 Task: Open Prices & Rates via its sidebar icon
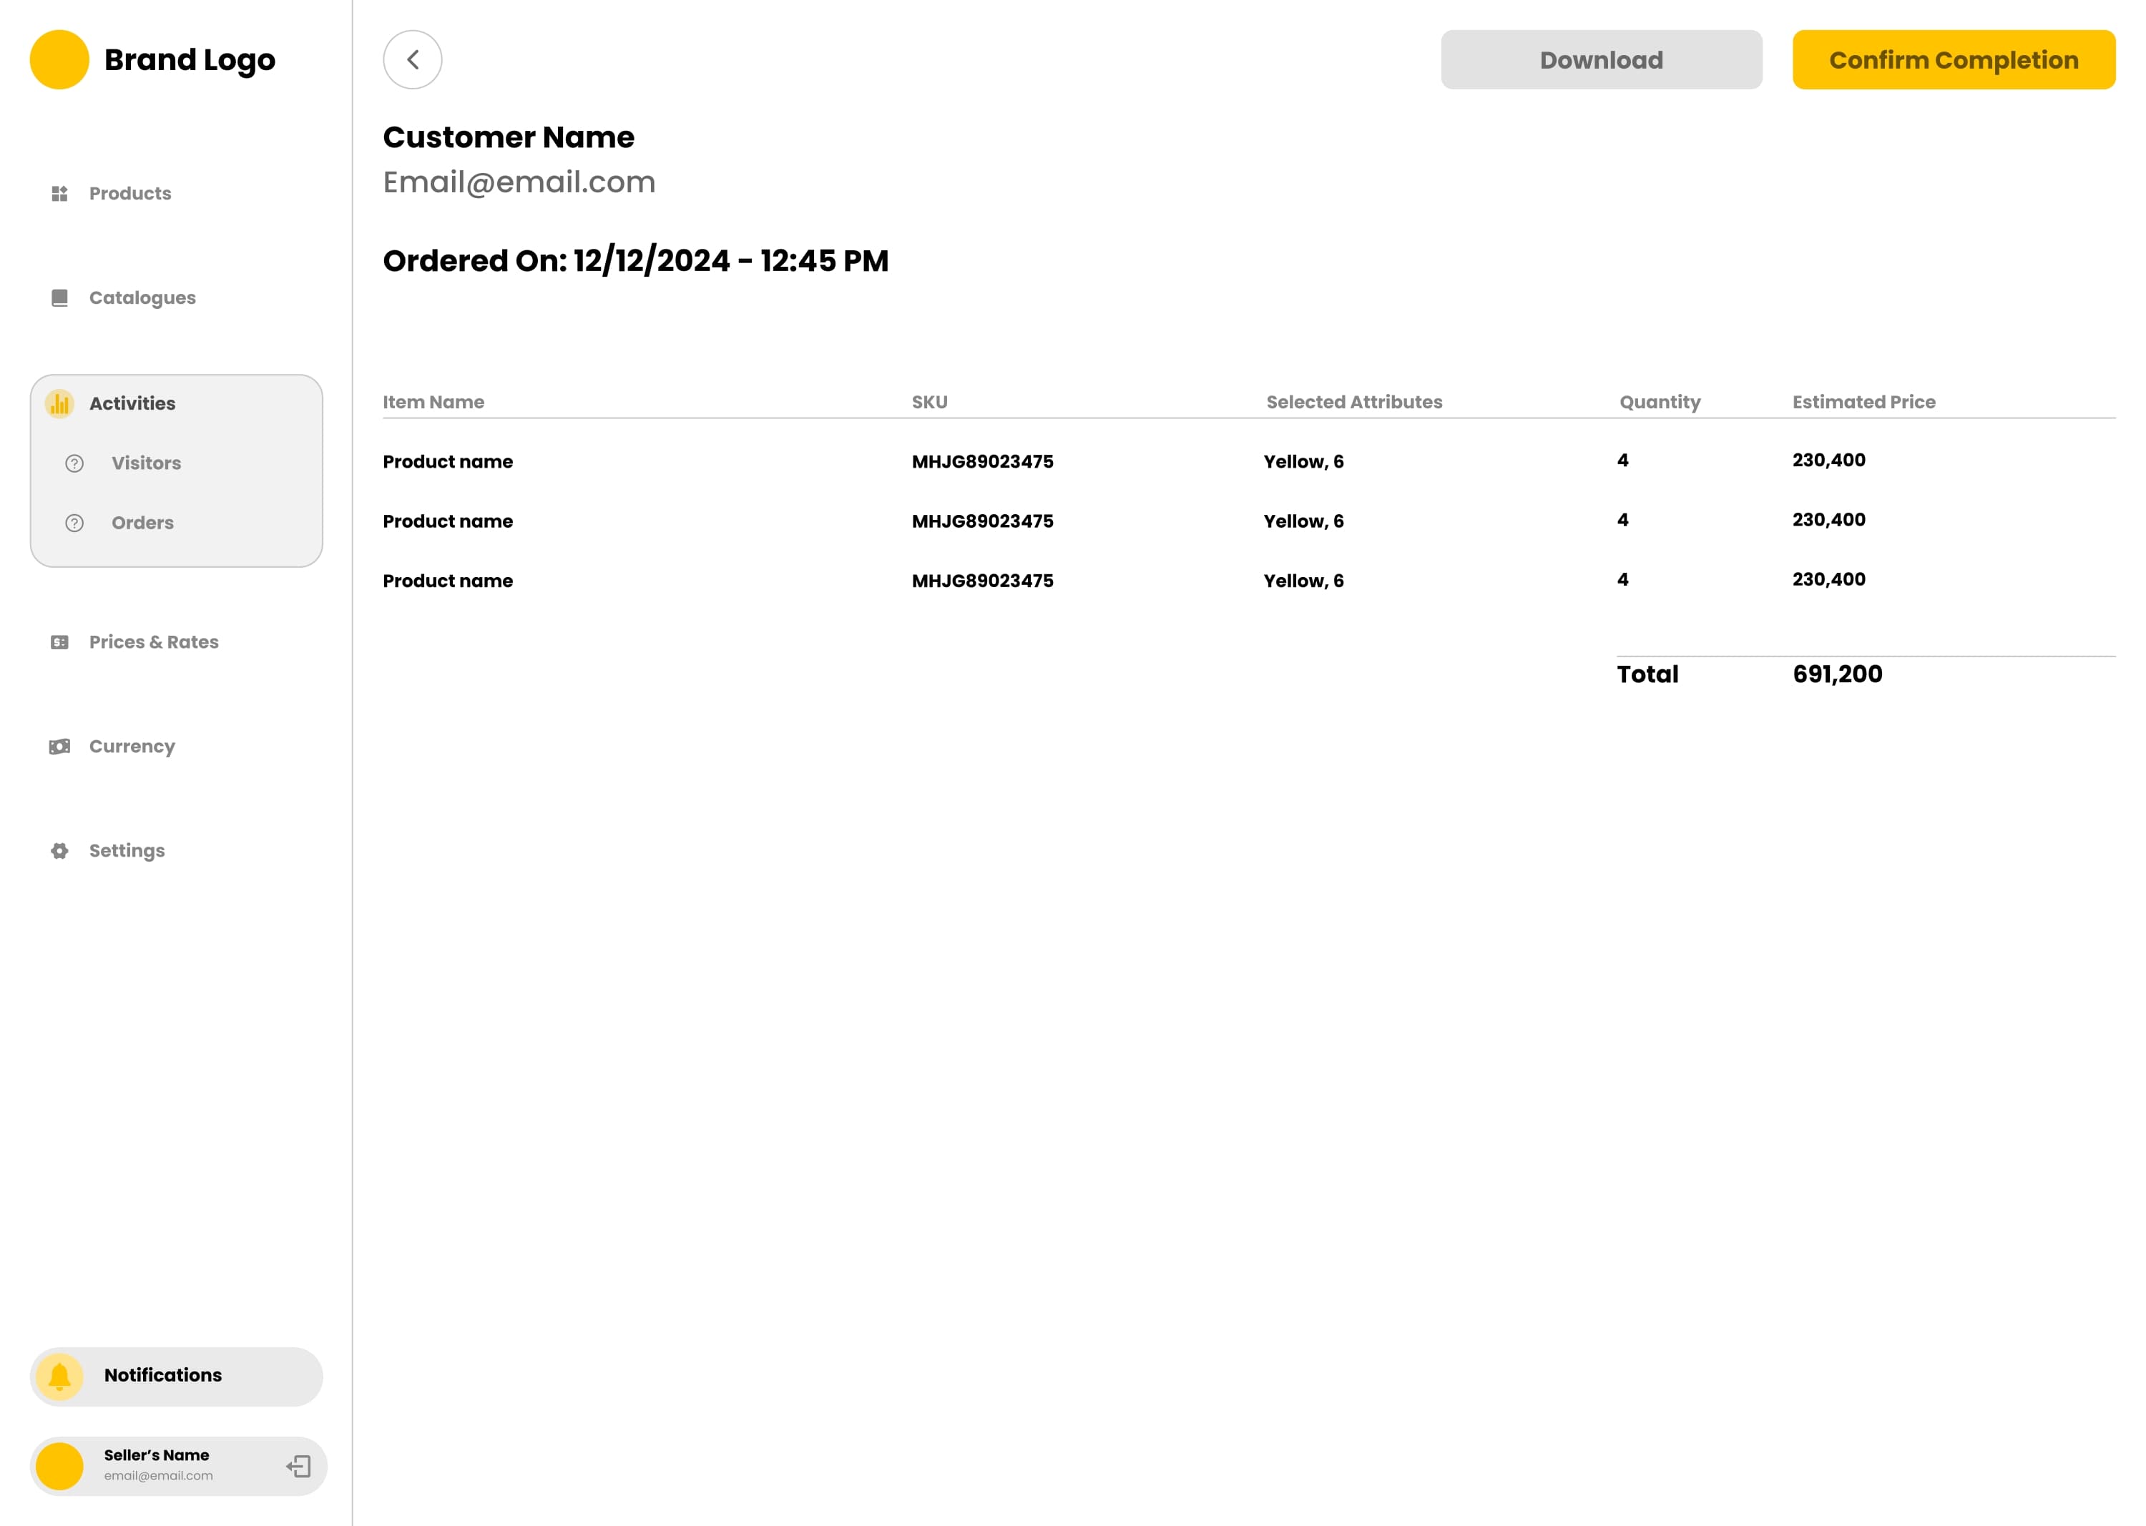tap(59, 641)
